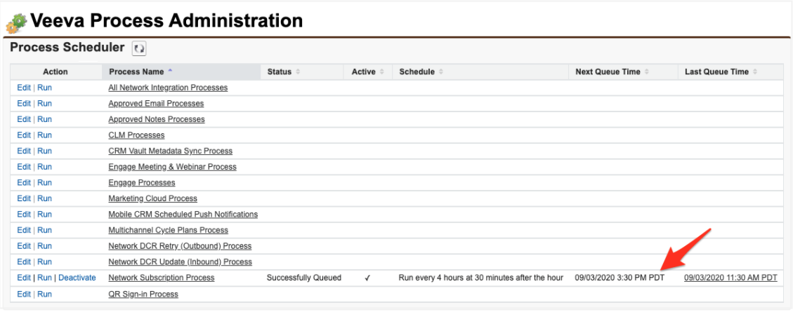Run the QR Sign-in Process
793x312 pixels.
44,294
